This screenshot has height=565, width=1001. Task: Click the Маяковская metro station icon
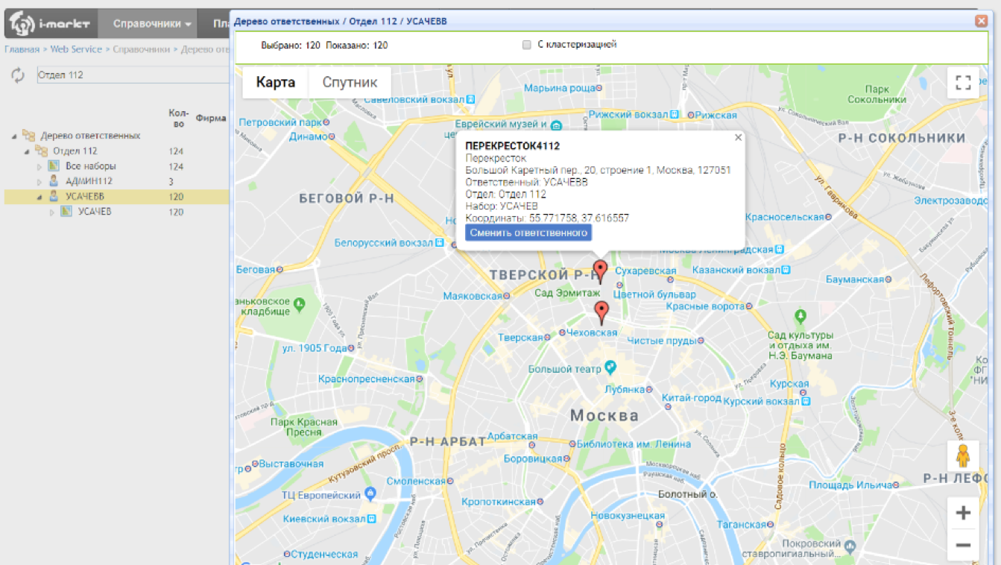507,296
